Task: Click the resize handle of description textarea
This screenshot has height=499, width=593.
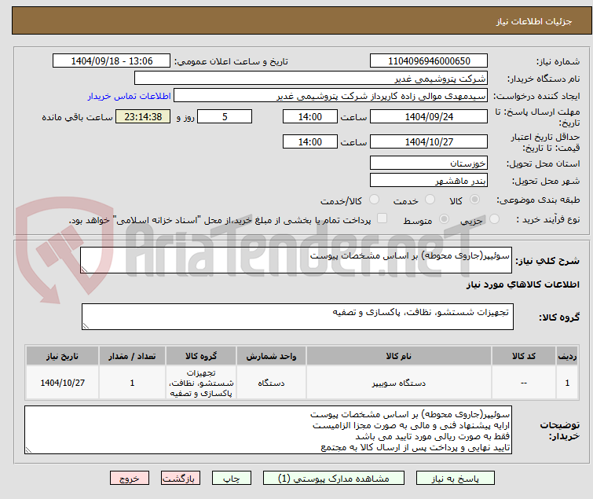Action: 84,270
